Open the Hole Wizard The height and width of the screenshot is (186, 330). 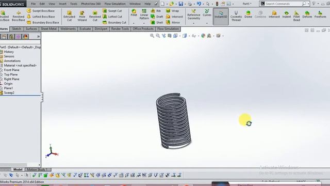pos(82,16)
